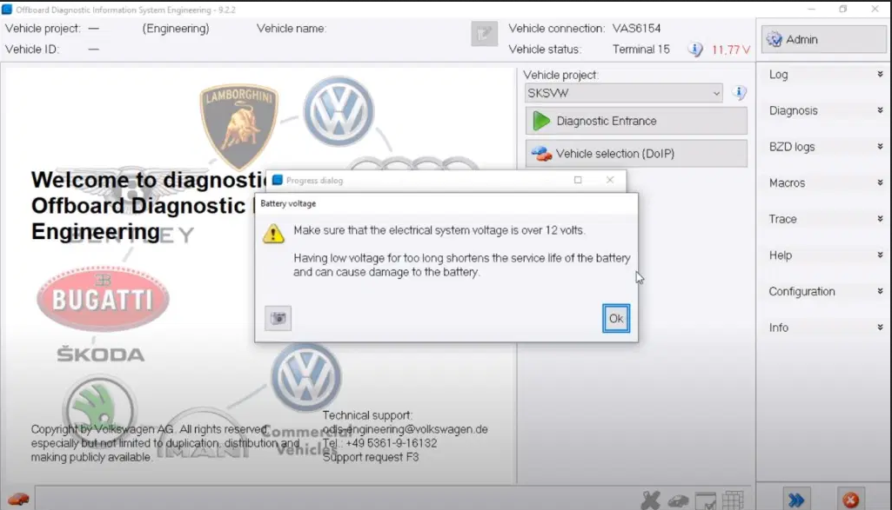Expand the Help section
892x510 pixels.
click(x=824, y=255)
